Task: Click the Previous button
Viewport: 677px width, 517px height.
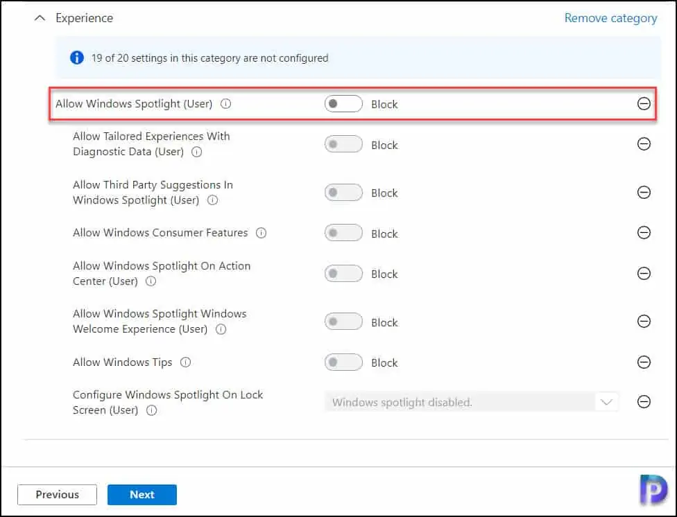Action: pos(57,495)
